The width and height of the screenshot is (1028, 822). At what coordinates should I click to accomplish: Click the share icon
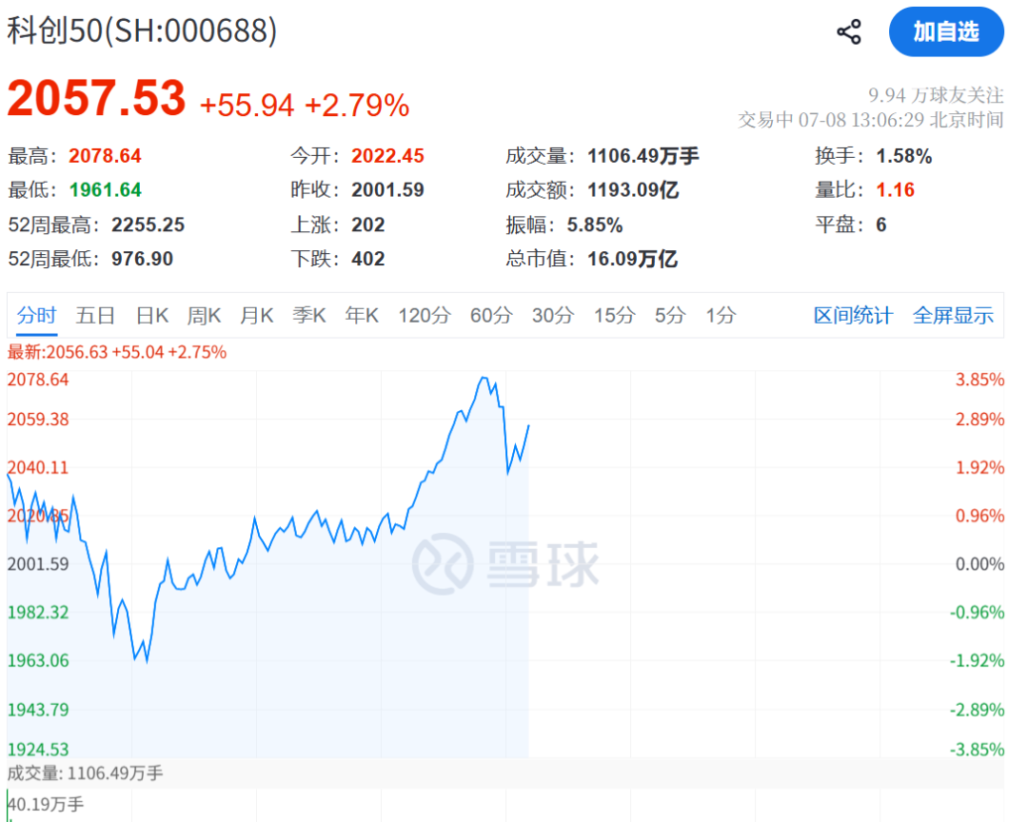[849, 32]
